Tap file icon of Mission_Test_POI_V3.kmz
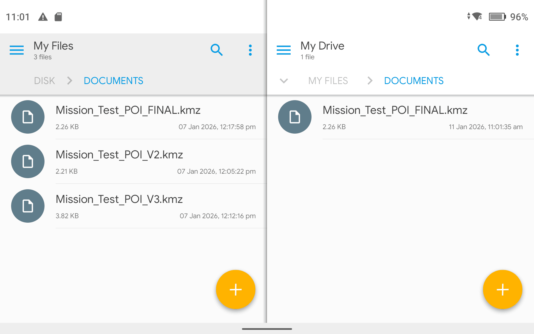 coord(28,206)
